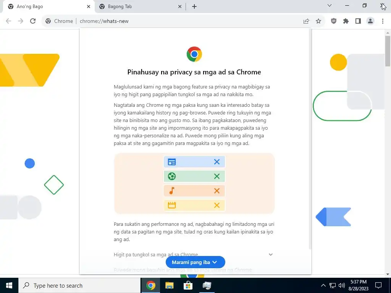Click the Marami pang iba button

[195, 262]
